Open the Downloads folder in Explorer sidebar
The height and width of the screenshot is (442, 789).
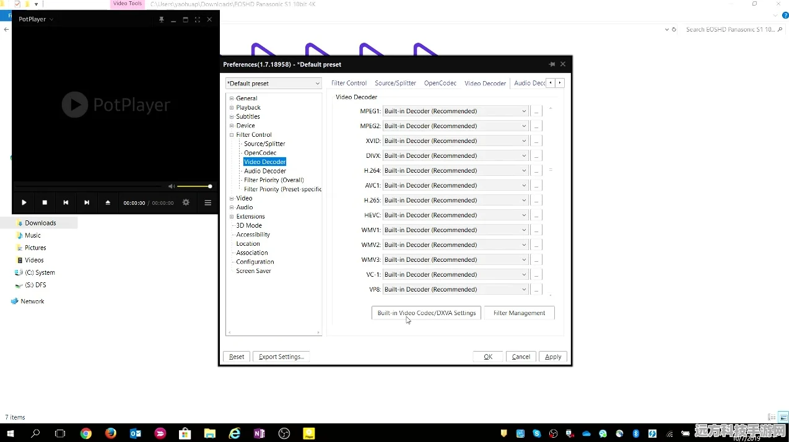tap(40, 223)
